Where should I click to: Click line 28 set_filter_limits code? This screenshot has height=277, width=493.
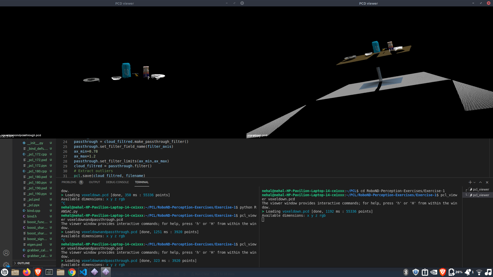click(121, 161)
